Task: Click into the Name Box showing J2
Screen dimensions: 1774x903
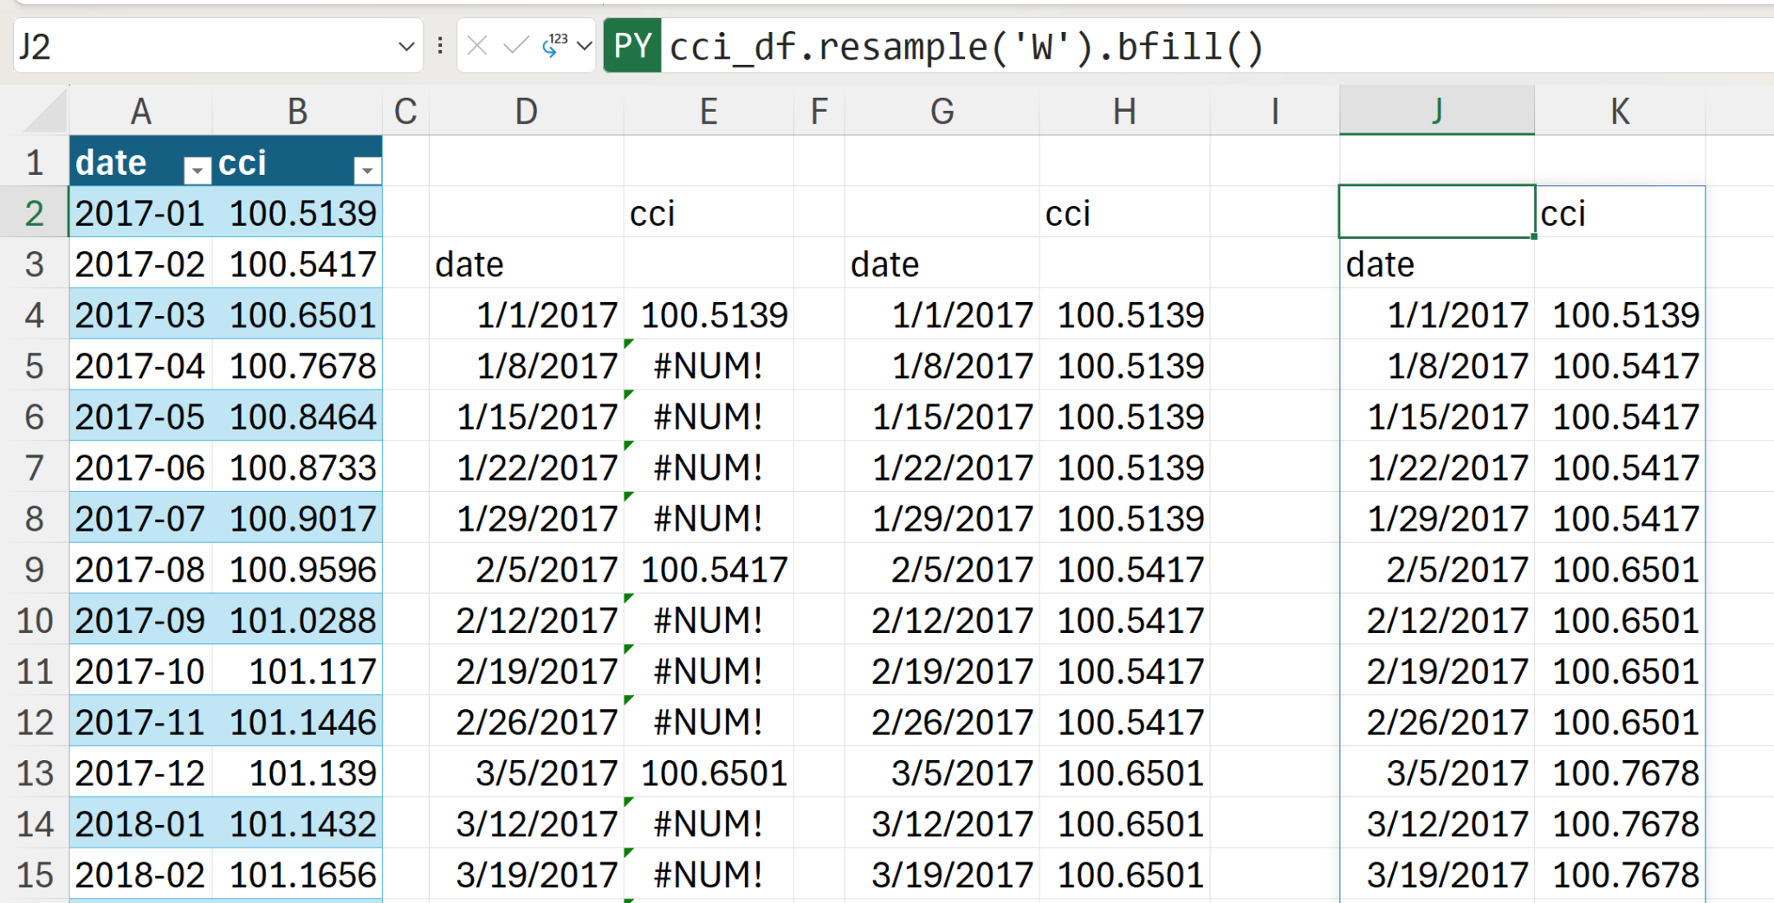Action: 199,46
